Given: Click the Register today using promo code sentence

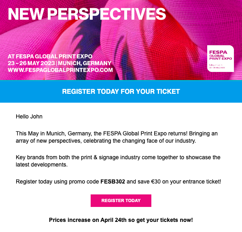Looking at the screenshot, I should pos(119,181).
